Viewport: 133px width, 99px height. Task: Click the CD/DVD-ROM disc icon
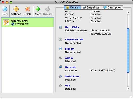coord(61,39)
